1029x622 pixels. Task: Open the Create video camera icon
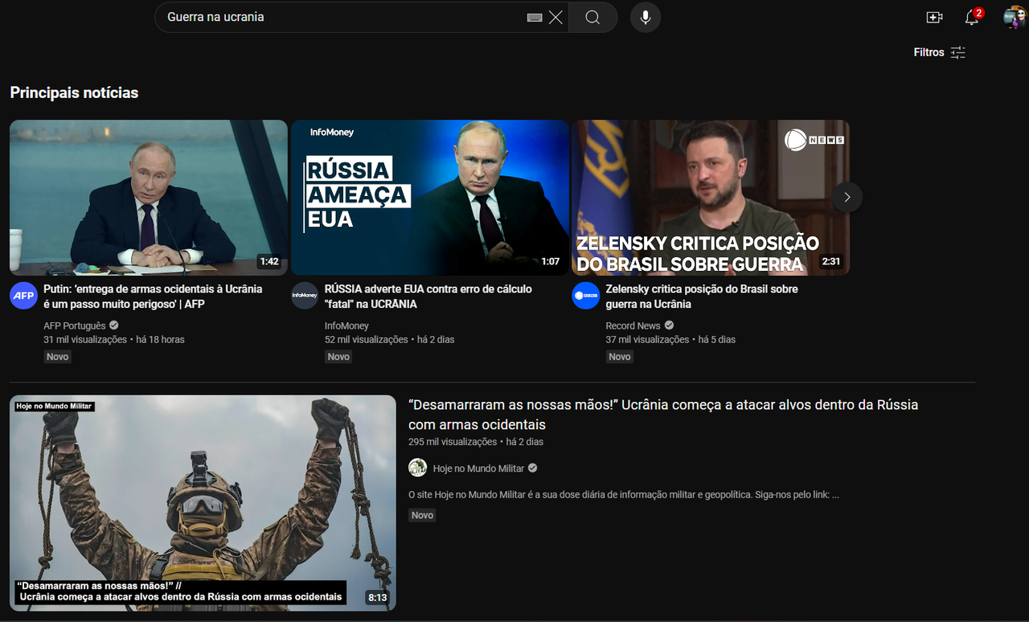click(934, 17)
